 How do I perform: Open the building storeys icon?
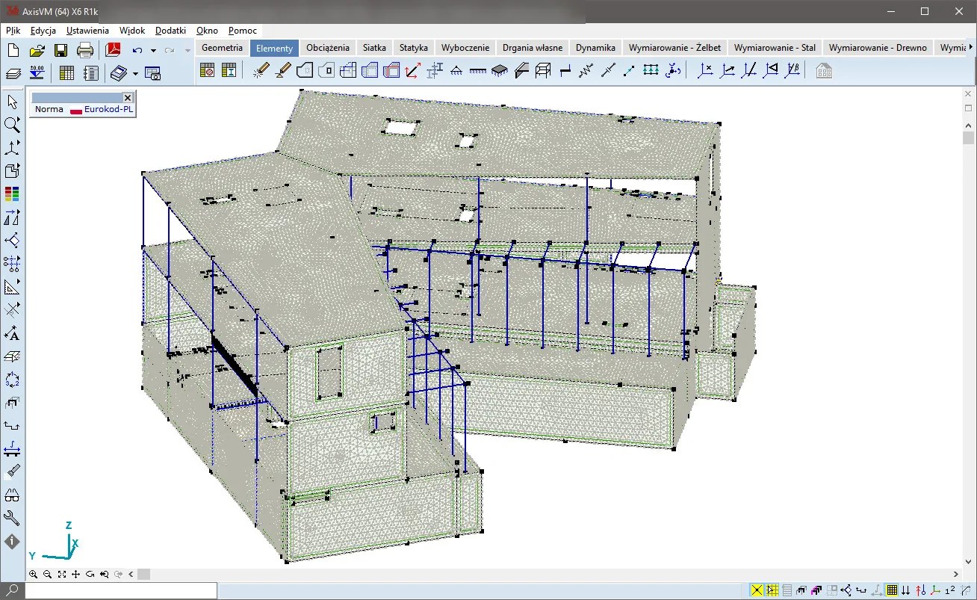(824, 71)
